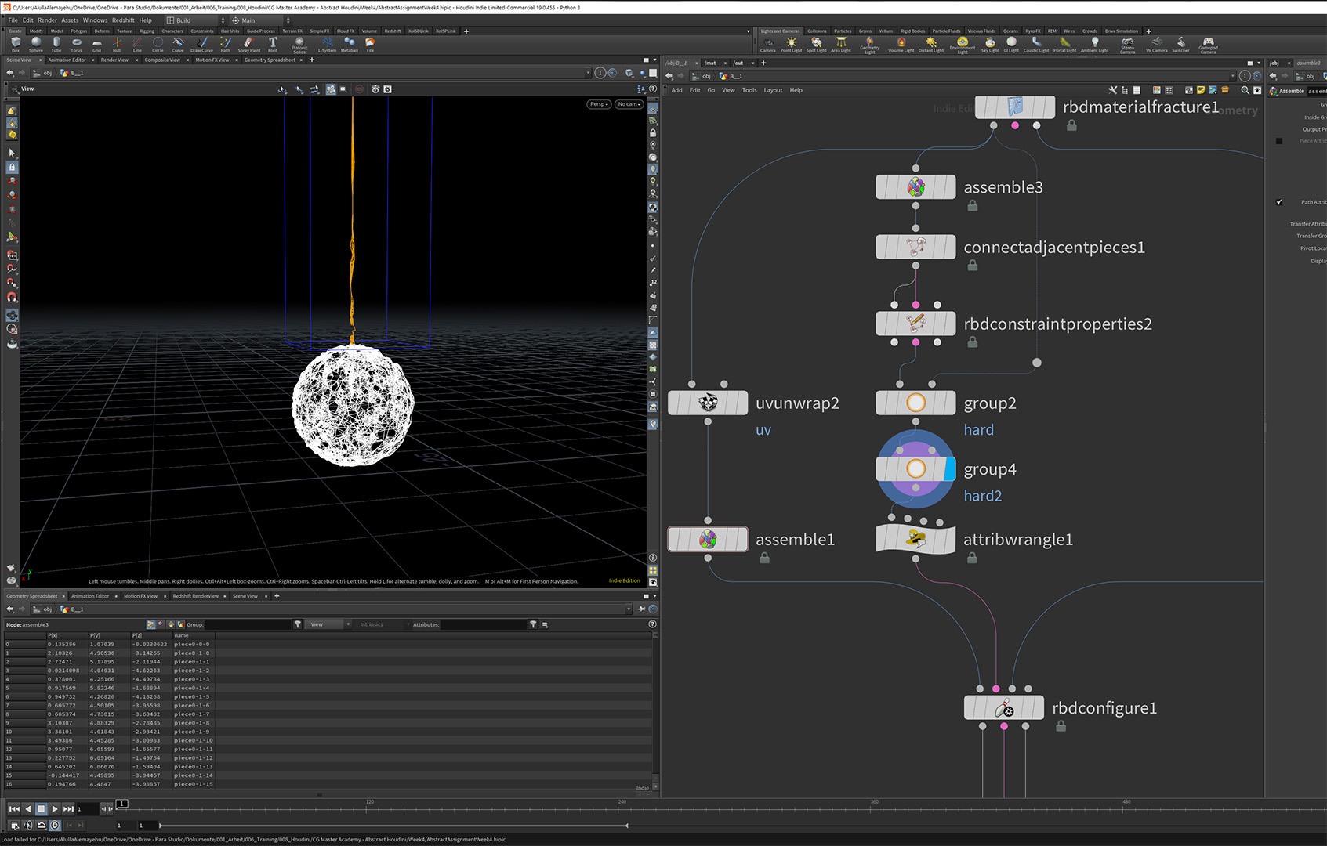Expand the View dropdown in Geometry Spreadsheet

point(328,624)
